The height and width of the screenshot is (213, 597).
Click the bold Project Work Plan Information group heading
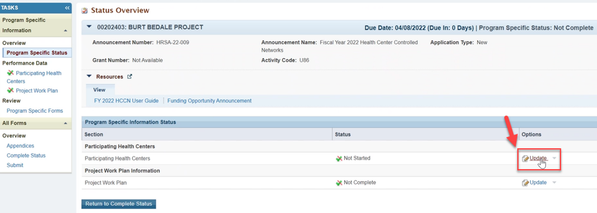pos(122,170)
